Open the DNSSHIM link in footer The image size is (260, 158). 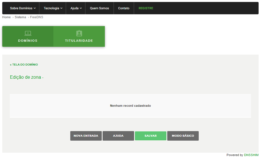pos(251,155)
